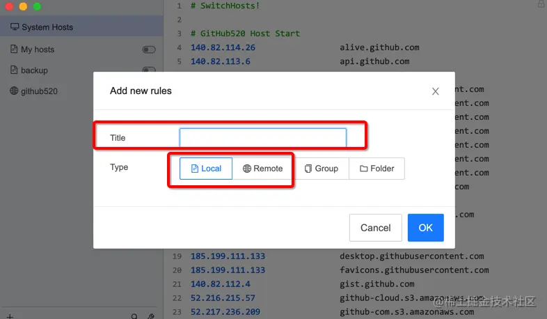Click the backup file icon

[x=14, y=70]
